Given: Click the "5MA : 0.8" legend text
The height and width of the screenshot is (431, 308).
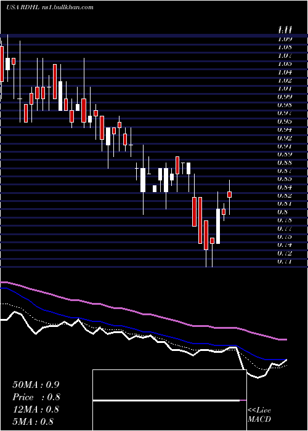Looking at the screenshot, I should pyautogui.click(x=33, y=422).
